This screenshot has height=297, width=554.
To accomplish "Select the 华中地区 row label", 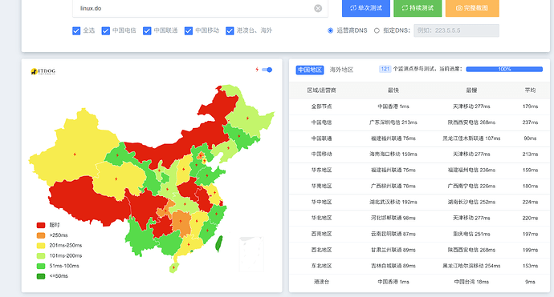I will tap(321, 202).
